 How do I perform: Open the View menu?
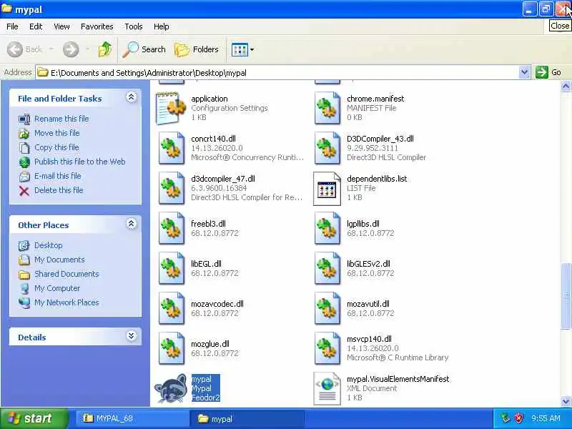pyautogui.click(x=61, y=26)
